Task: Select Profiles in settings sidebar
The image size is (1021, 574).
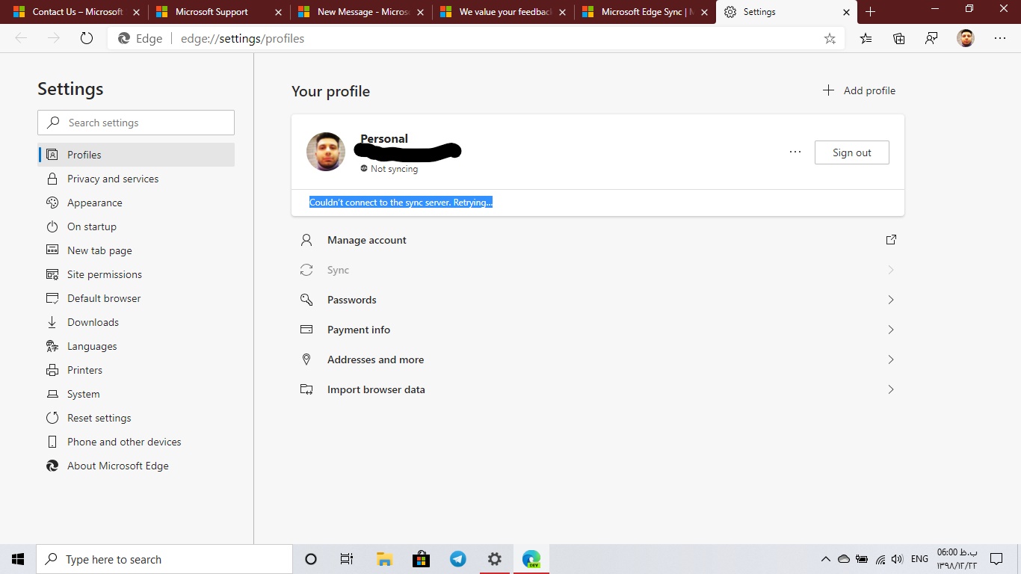Action: tap(136, 155)
